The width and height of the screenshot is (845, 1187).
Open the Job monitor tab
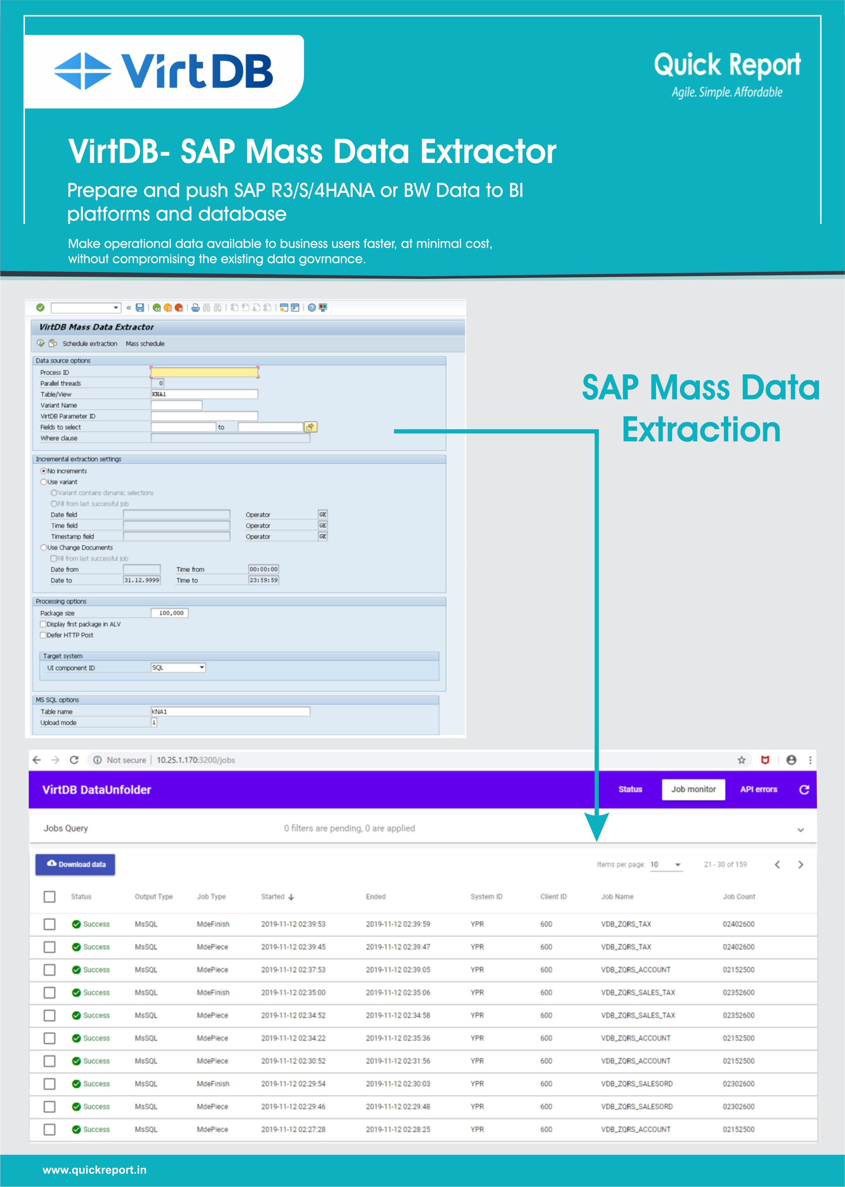694,789
